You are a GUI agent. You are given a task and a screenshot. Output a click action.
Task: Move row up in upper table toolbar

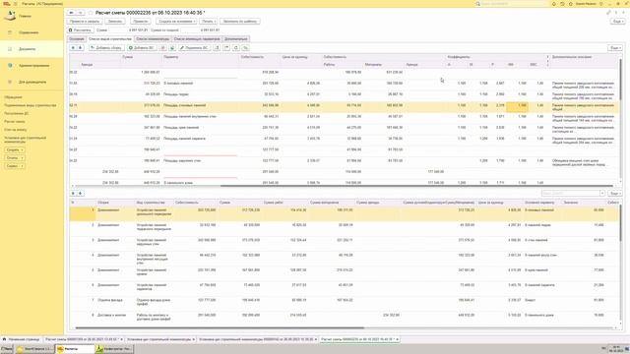[73, 48]
